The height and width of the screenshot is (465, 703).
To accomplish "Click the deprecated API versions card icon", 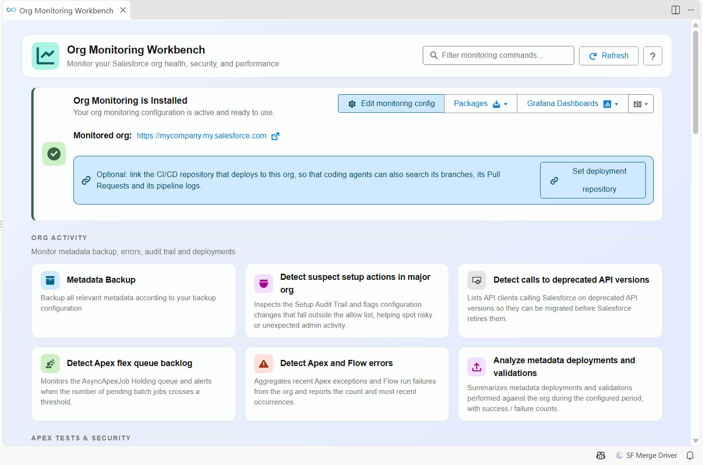I will 477,280.
